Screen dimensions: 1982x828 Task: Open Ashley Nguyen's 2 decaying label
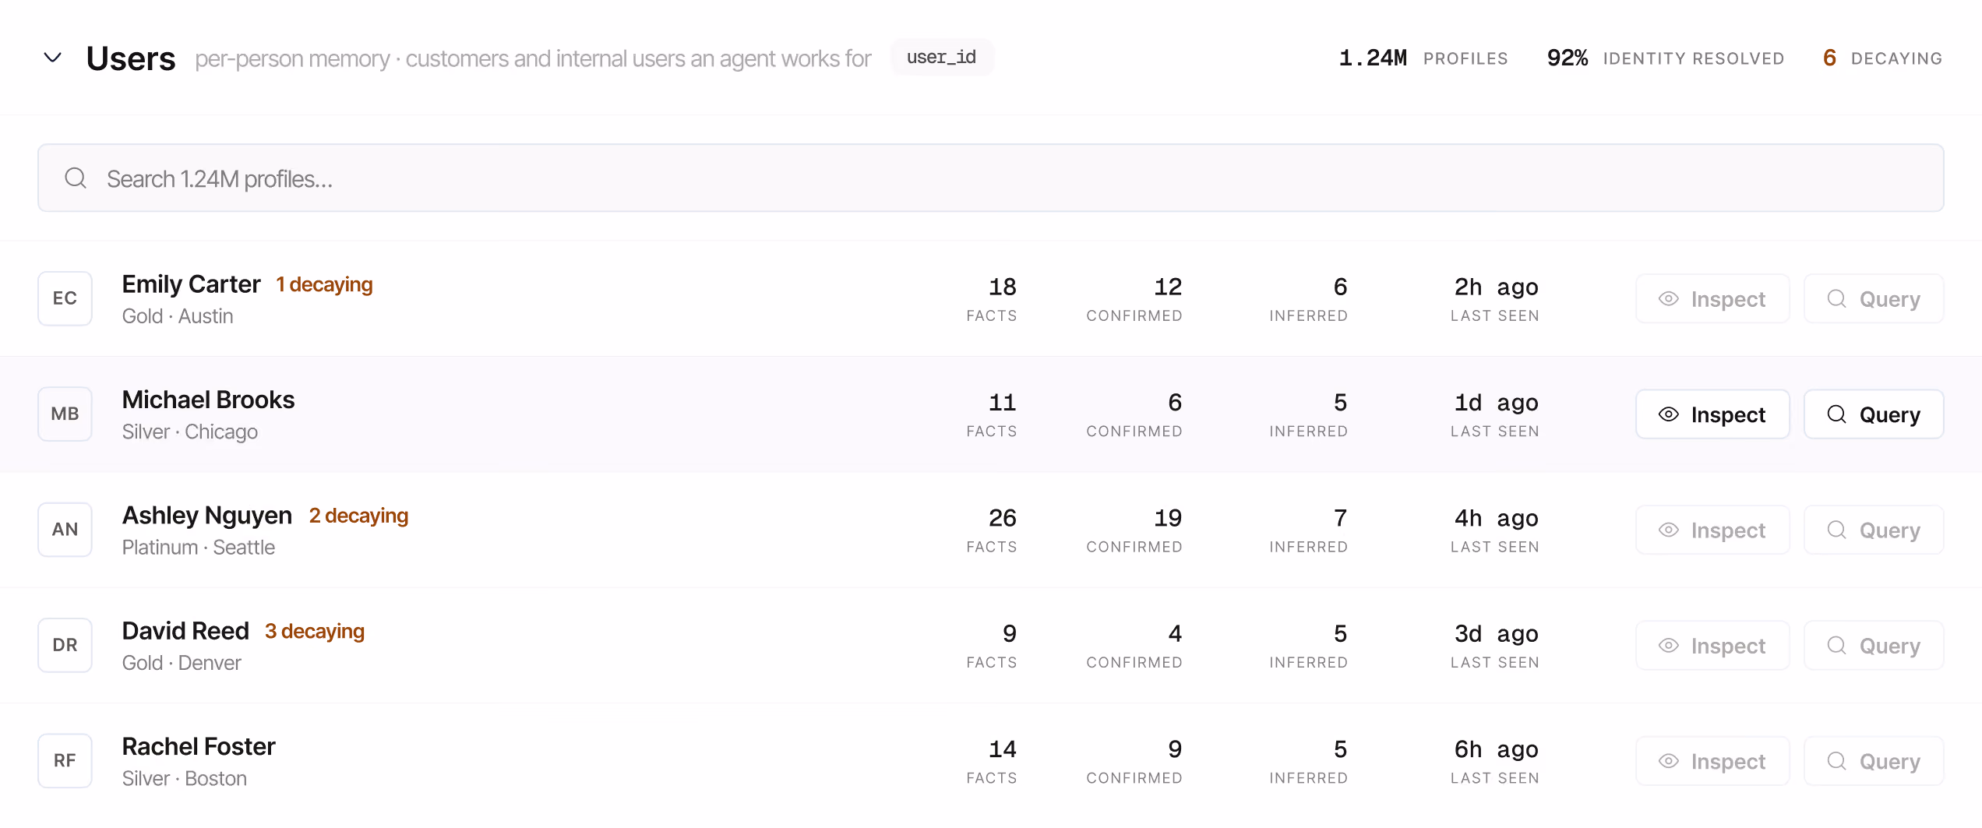(x=358, y=516)
